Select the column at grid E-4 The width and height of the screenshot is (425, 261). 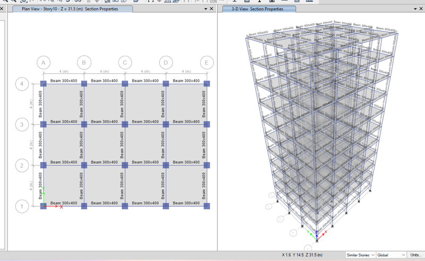point(207,83)
